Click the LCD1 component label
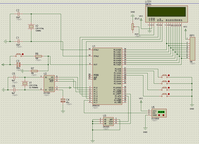Viewport: 199px width, 144px height. point(148,2)
